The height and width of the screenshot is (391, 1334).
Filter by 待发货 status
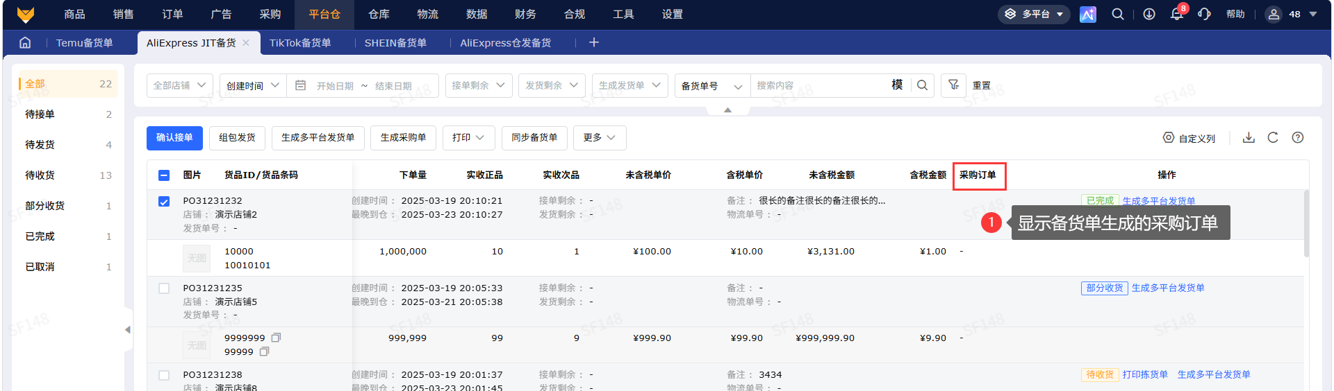(x=68, y=145)
